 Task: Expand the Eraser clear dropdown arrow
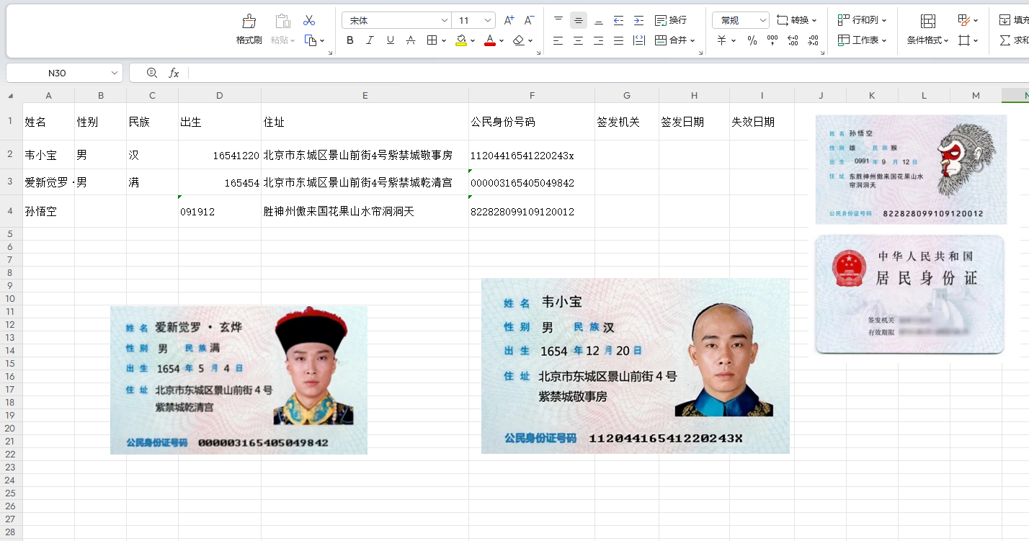(x=530, y=41)
